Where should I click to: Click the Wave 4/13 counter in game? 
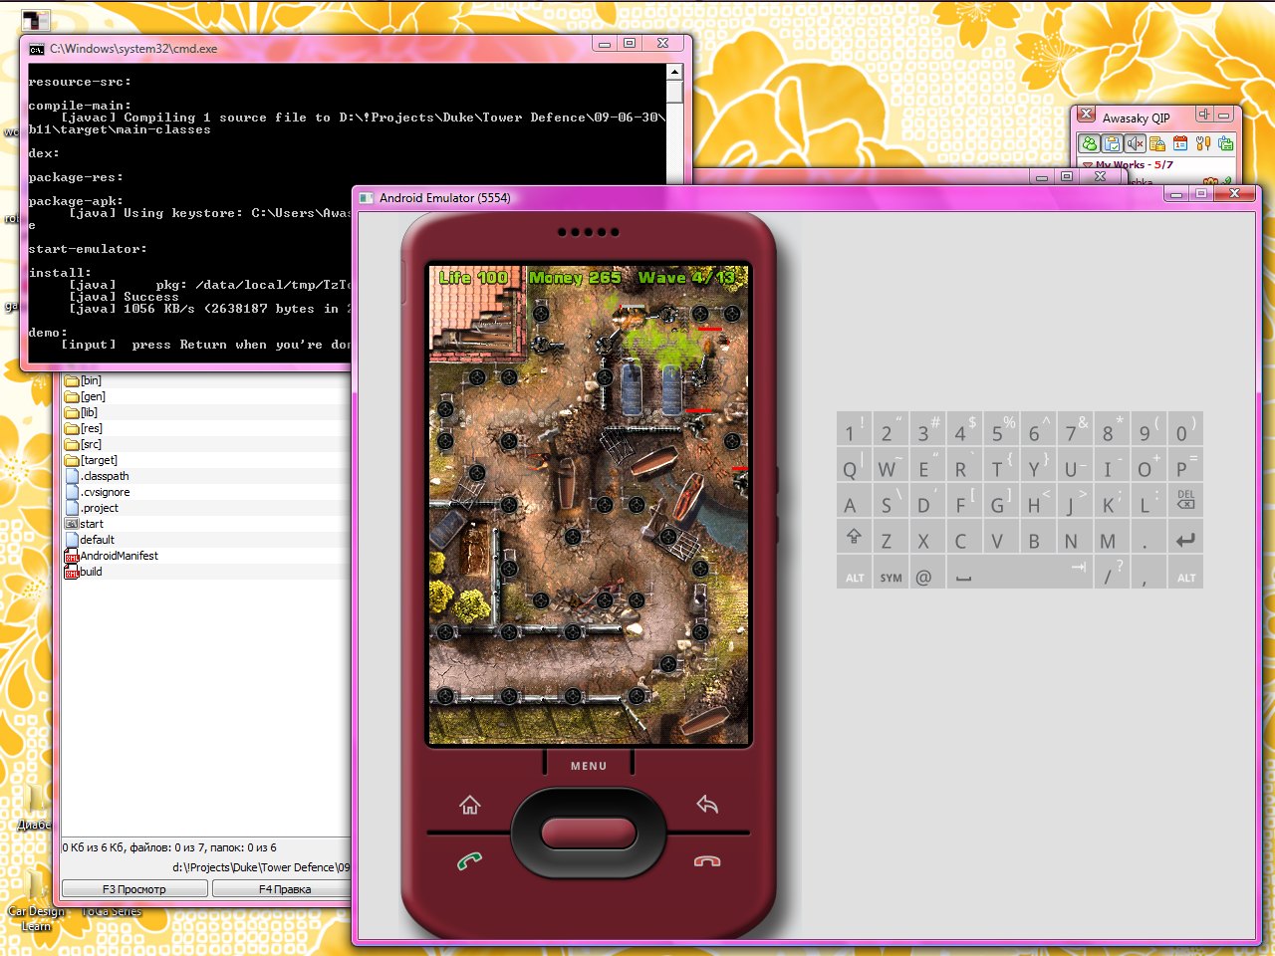687,278
